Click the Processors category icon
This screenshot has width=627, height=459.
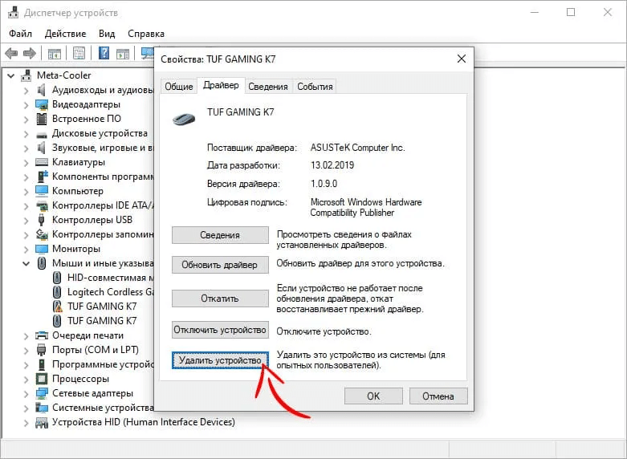coord(42,379)
